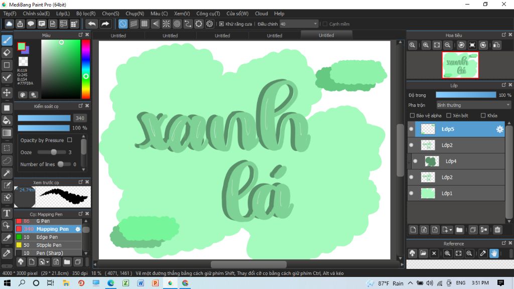Screen dimensions: 514x289
Task: Open Mapping Pen brush settings gear
Action: tap(78, 229)
